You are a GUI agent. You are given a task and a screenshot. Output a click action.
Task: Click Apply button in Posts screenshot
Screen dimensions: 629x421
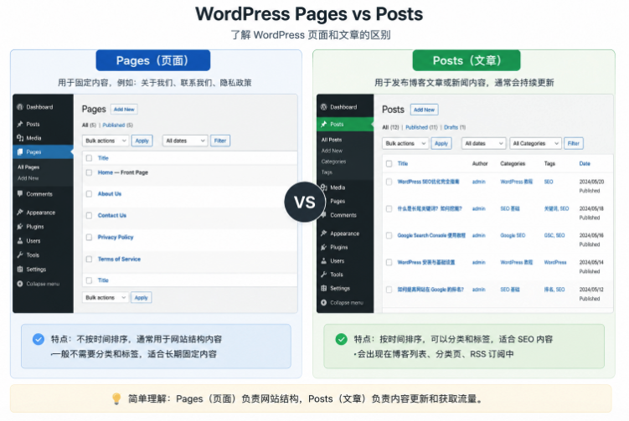point(441,143)
